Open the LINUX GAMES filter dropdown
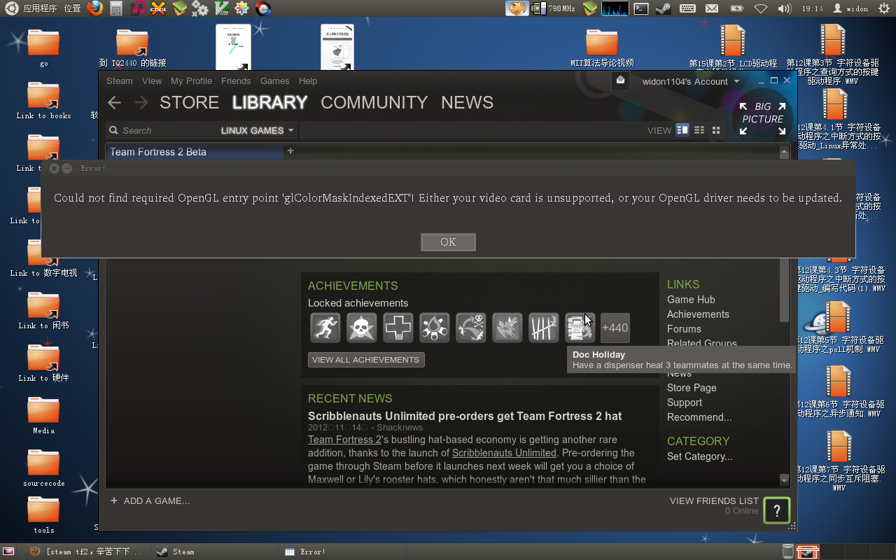This screenshot has height=560, width=896. click(257, 130)
